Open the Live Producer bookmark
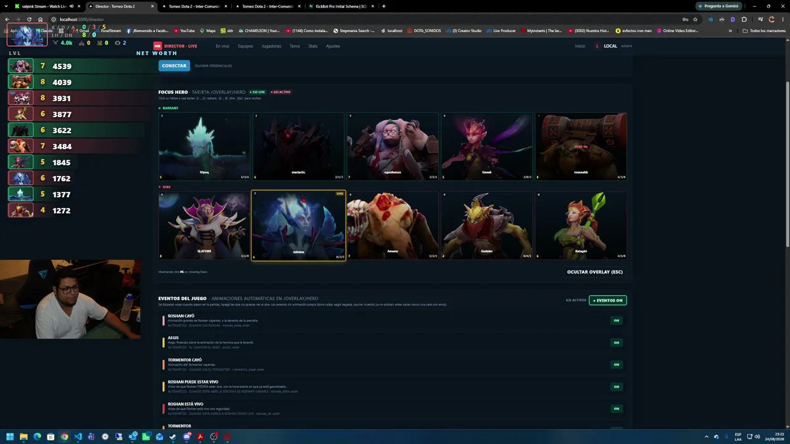Screen dimensions: 790x444 click(501, 30)
